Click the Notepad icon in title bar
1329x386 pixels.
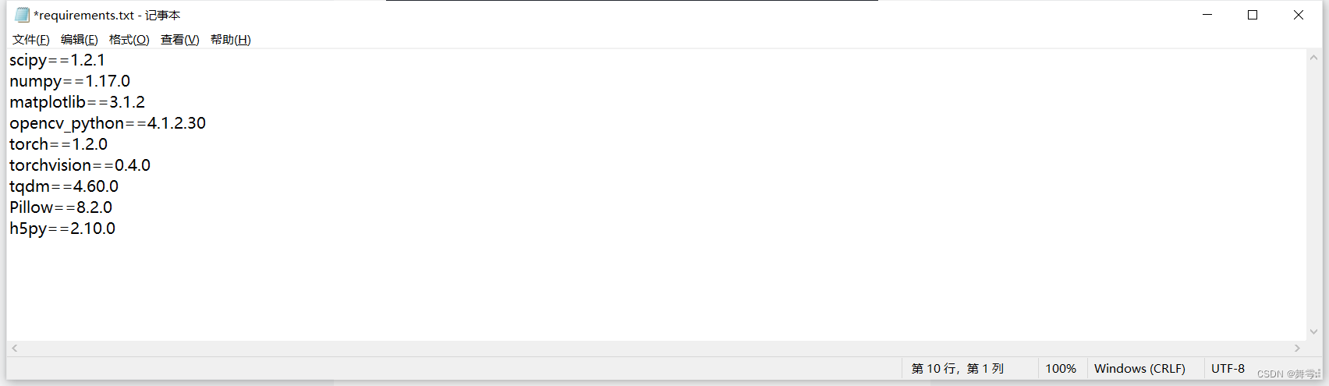[22, 15]
